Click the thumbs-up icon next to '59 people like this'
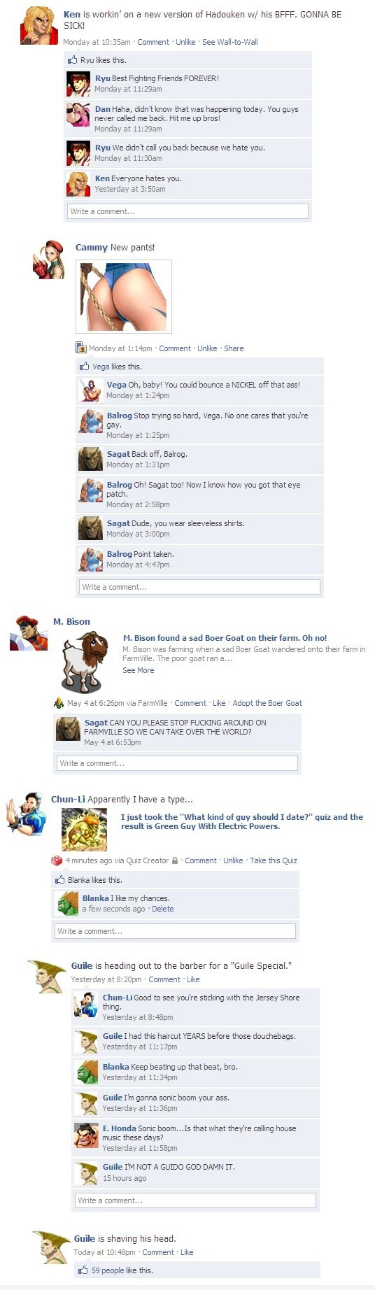 (x=83, y=1270)
